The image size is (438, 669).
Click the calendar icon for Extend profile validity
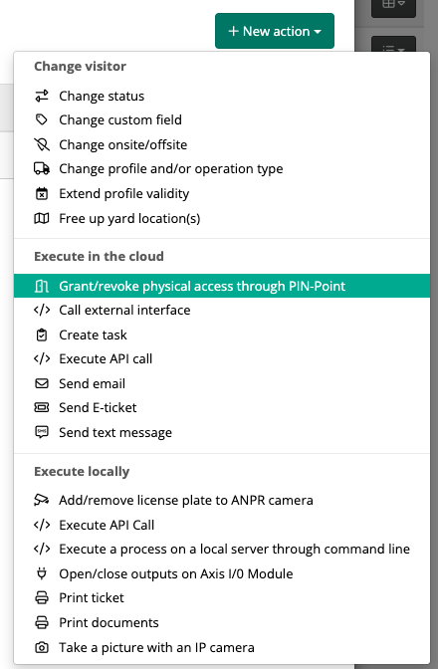click(x=42, y=194)
